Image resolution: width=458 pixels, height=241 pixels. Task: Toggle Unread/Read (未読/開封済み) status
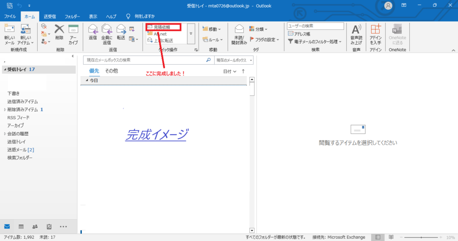239,30
